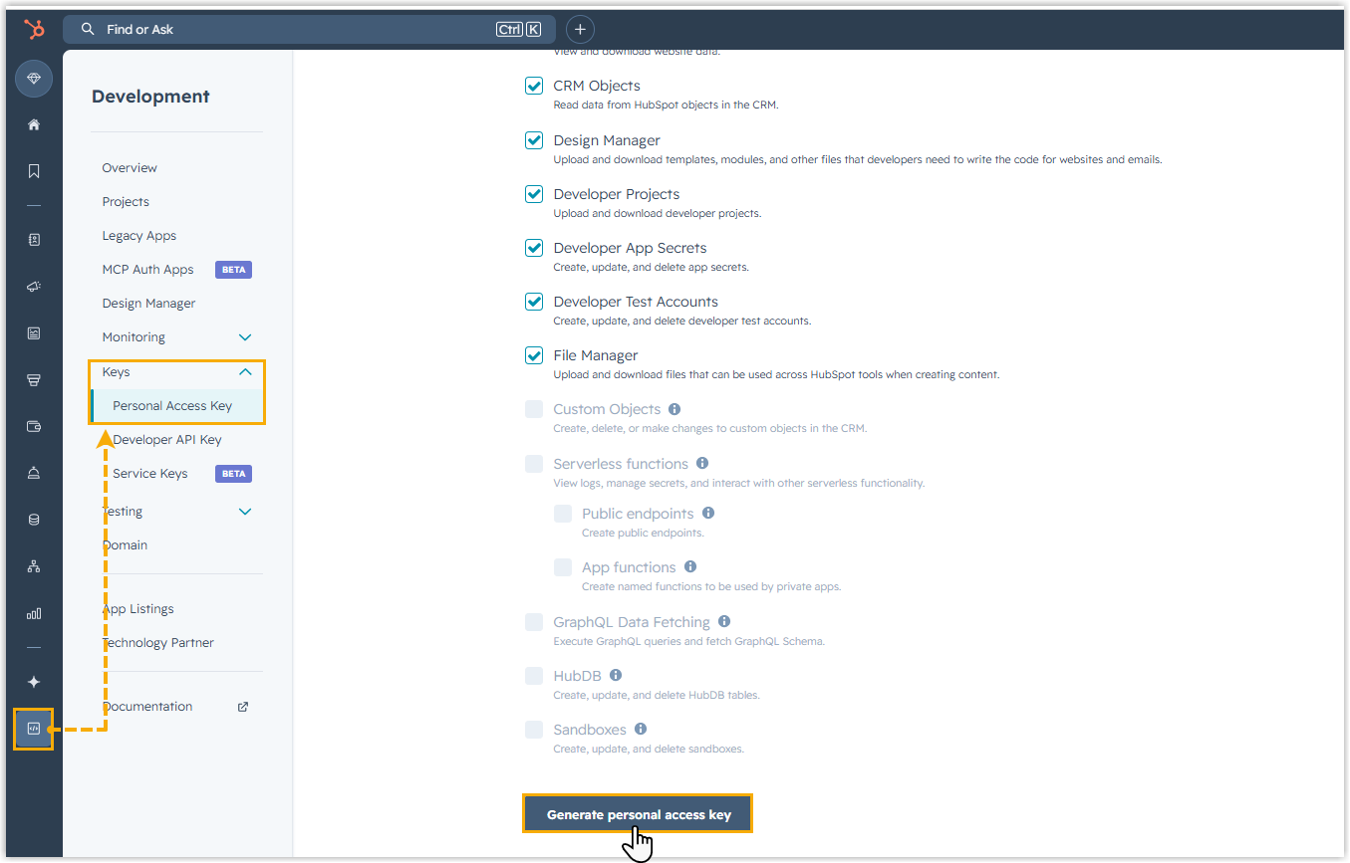Click the external link icon beside Documentation
This screenshot has height=863, width=1350.
[x=243, y=707]
